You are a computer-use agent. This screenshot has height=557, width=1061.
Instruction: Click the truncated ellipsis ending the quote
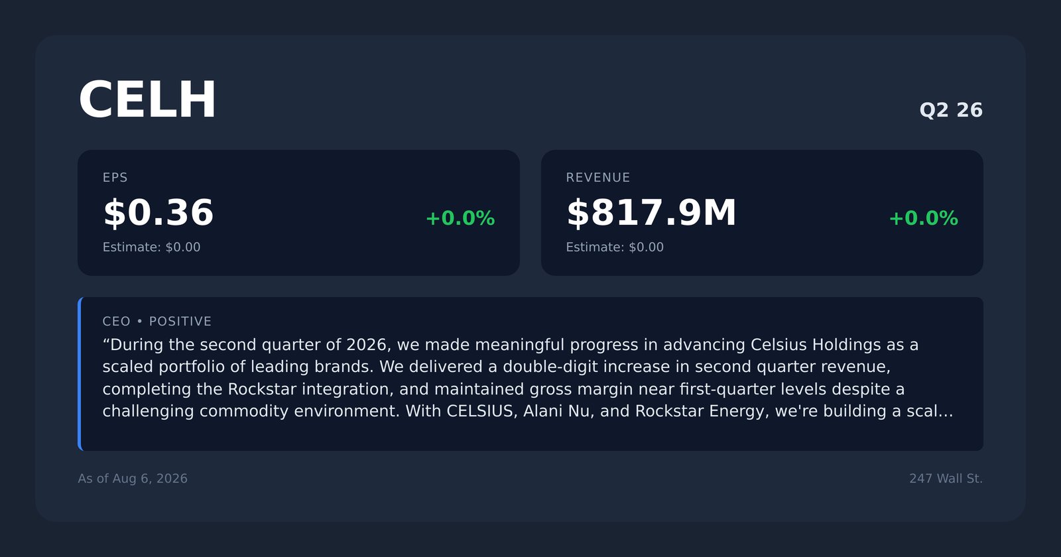tap(946, 411)
